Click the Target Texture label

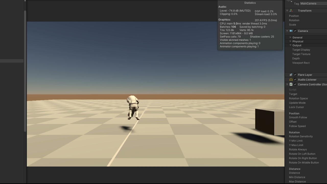coord(301,54)
